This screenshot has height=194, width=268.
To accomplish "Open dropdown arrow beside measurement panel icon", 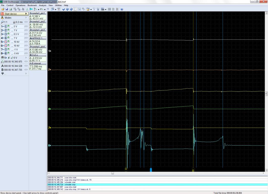I will coord(106,10).
